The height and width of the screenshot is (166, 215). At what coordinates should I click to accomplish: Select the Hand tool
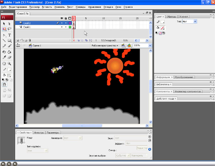[4, 63]
